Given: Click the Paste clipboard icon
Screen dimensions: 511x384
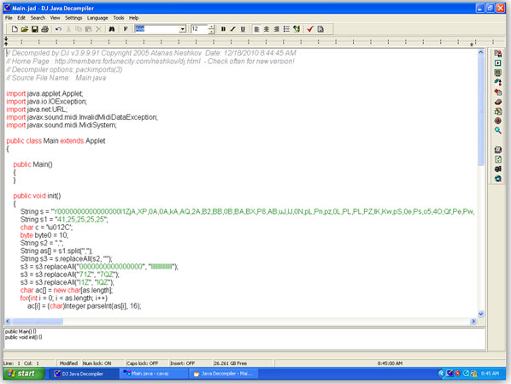Looking at the screenshot, I should point(88,29).
